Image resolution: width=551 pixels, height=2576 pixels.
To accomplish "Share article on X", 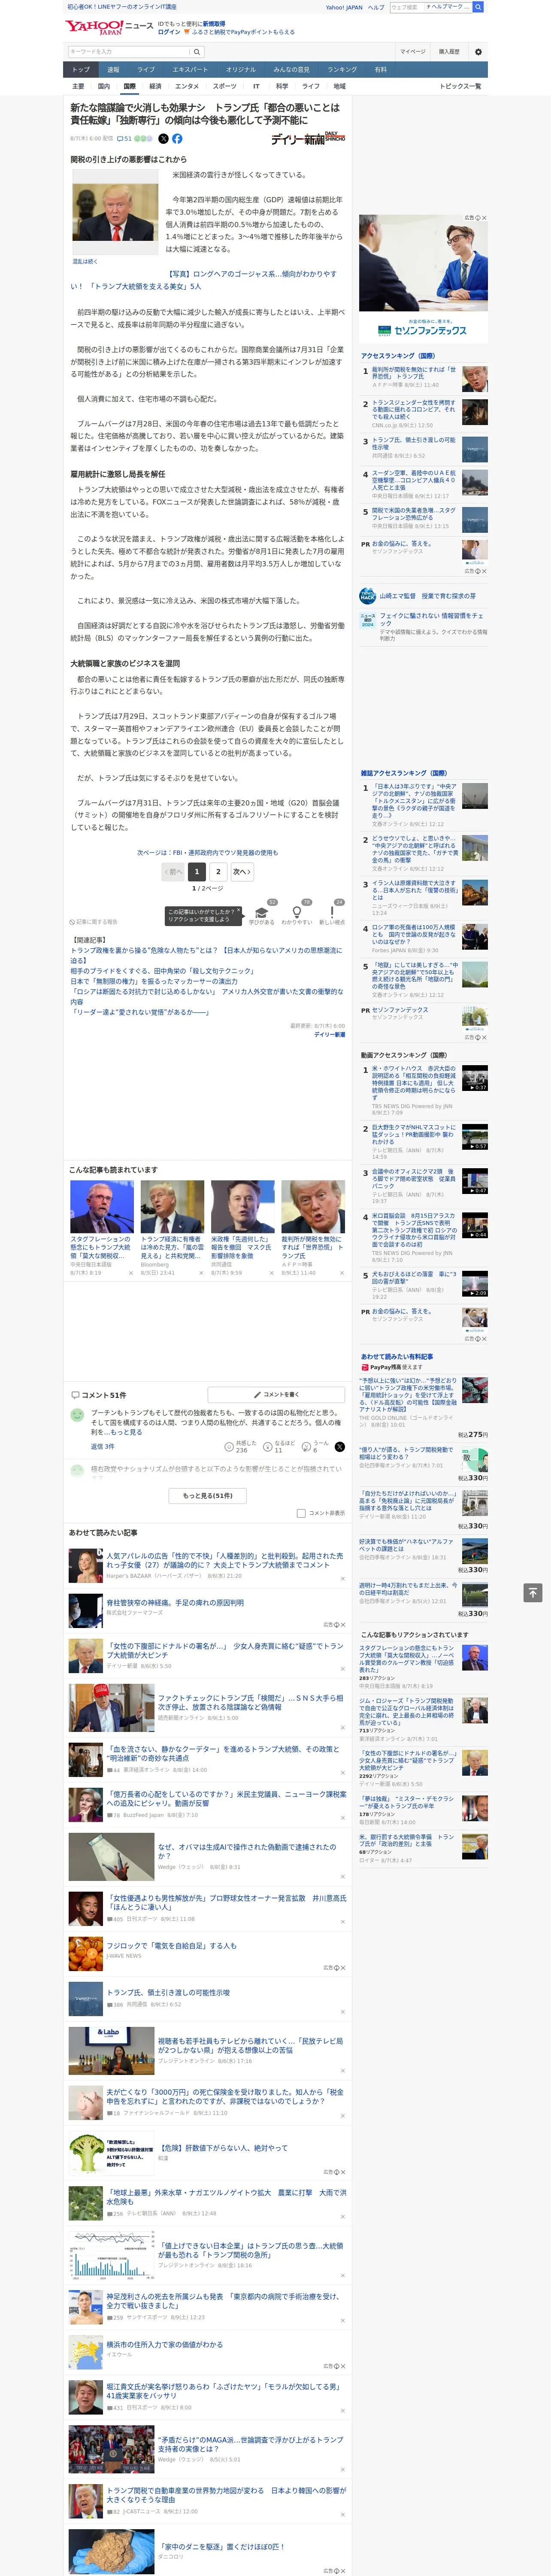I will pos(164,139).
